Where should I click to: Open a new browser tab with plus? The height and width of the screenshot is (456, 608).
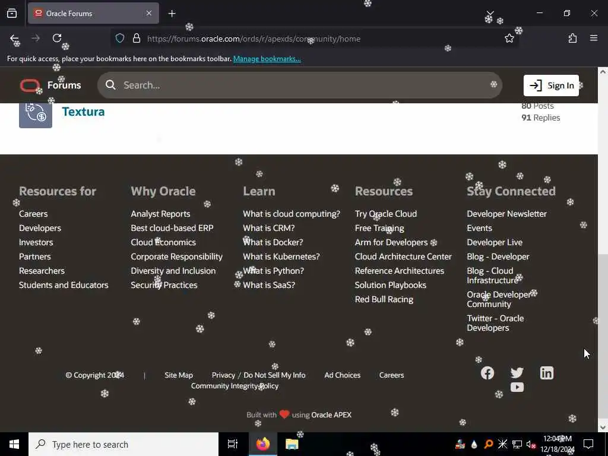[x=172, y=14]
